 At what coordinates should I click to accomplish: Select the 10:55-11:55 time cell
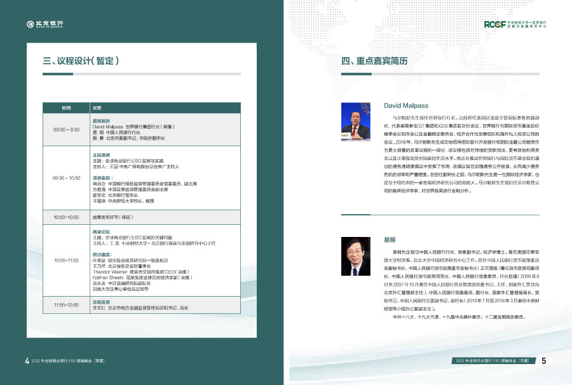pos(66,260)
